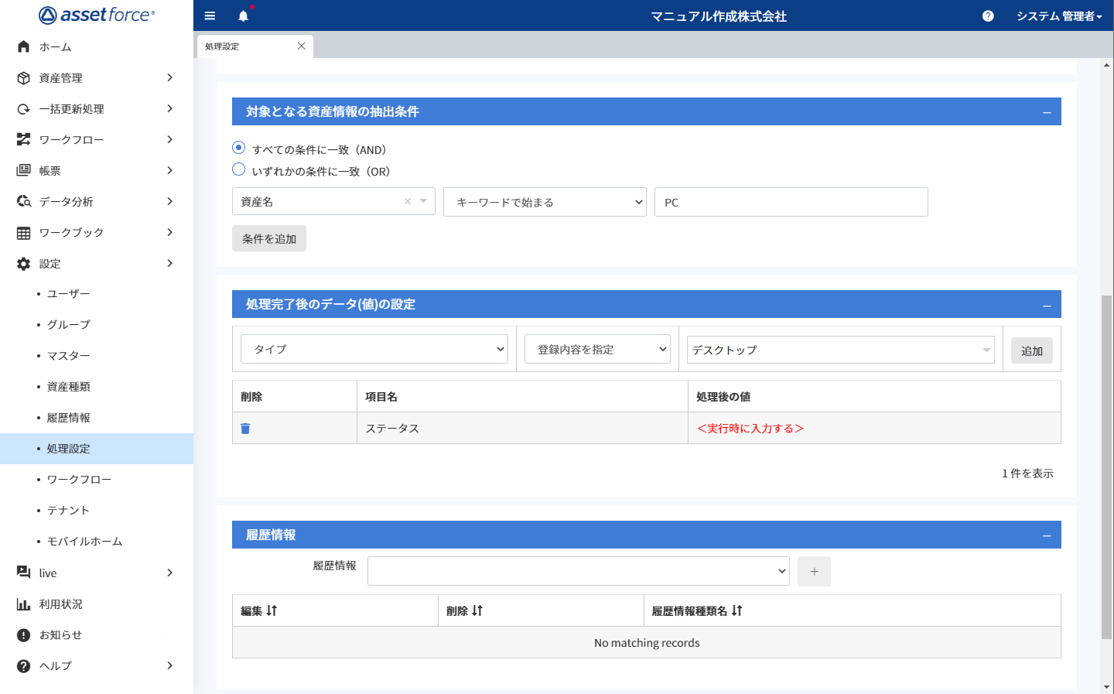Click マニュアル作成株式会社 header title

pos(719,15)
